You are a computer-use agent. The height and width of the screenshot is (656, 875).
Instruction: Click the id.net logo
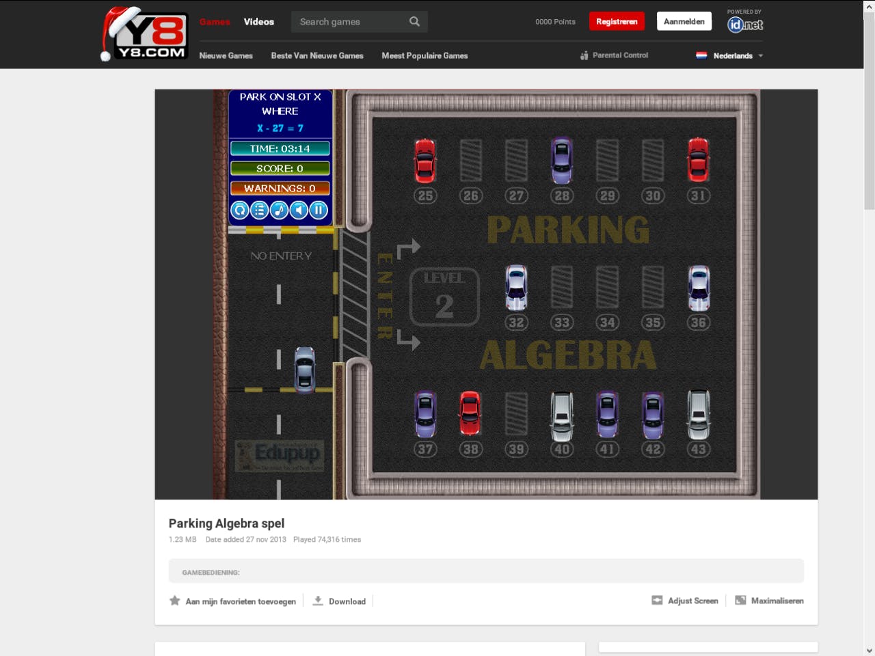744,24
